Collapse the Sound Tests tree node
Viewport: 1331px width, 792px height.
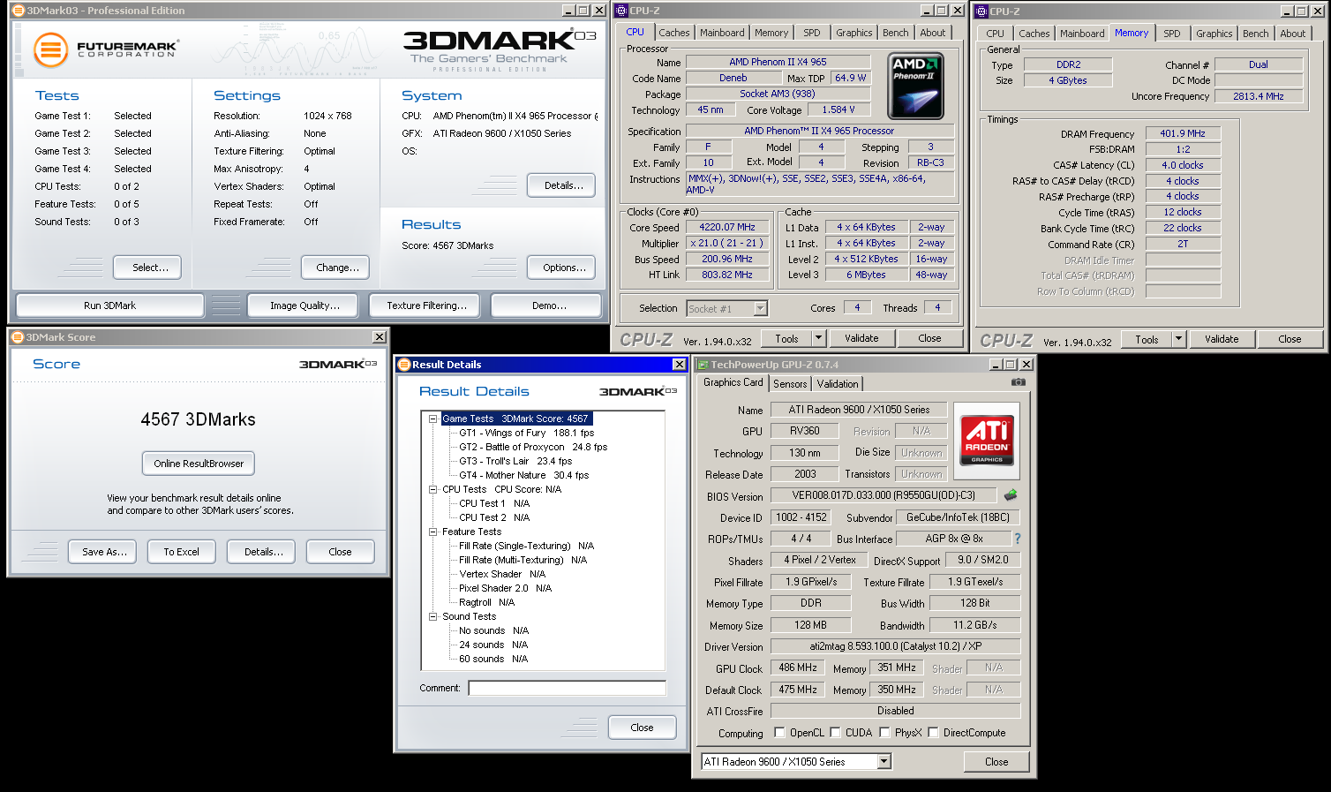pyautogui.click(x=433, y=616)
